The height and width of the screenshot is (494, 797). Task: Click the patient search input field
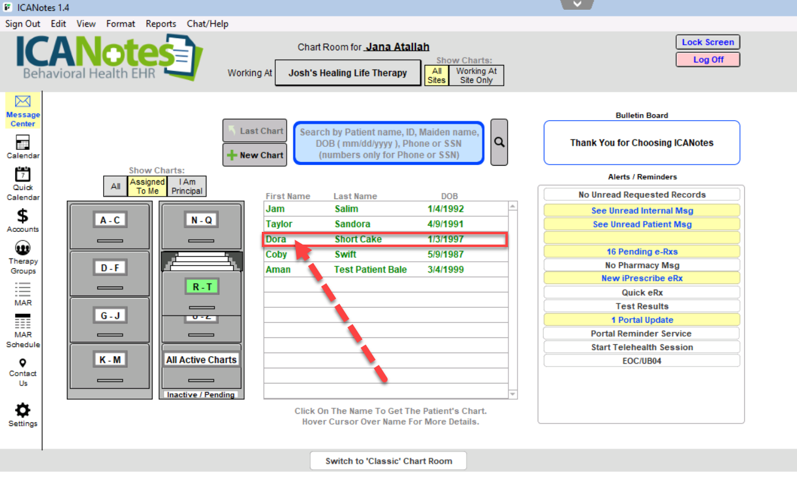point(389,143)
